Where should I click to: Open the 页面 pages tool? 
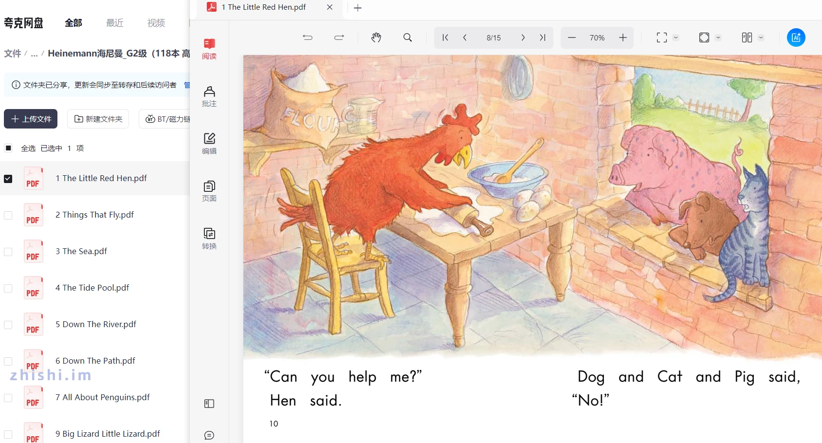209,191
